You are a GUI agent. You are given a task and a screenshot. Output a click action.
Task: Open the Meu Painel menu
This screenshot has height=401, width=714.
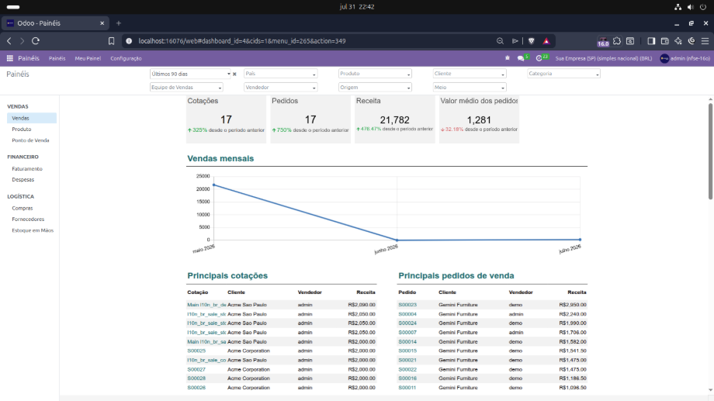[88, 58]
